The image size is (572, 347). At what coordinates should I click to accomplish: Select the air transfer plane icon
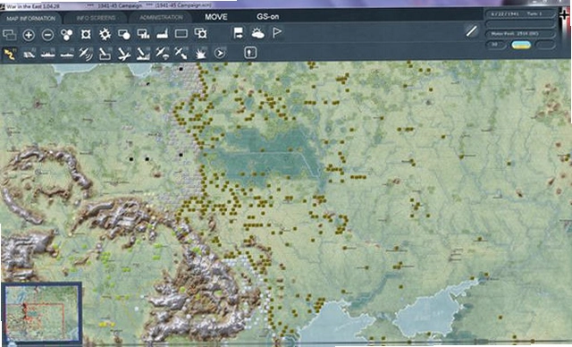click(181, 54)
